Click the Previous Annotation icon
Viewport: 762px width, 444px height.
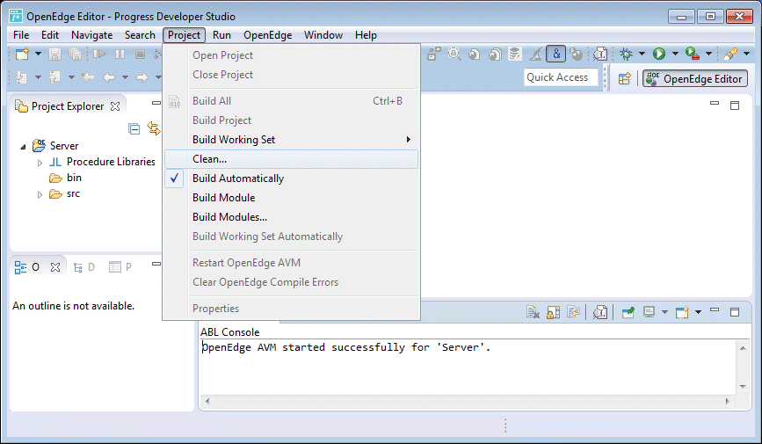pos(54,76)
